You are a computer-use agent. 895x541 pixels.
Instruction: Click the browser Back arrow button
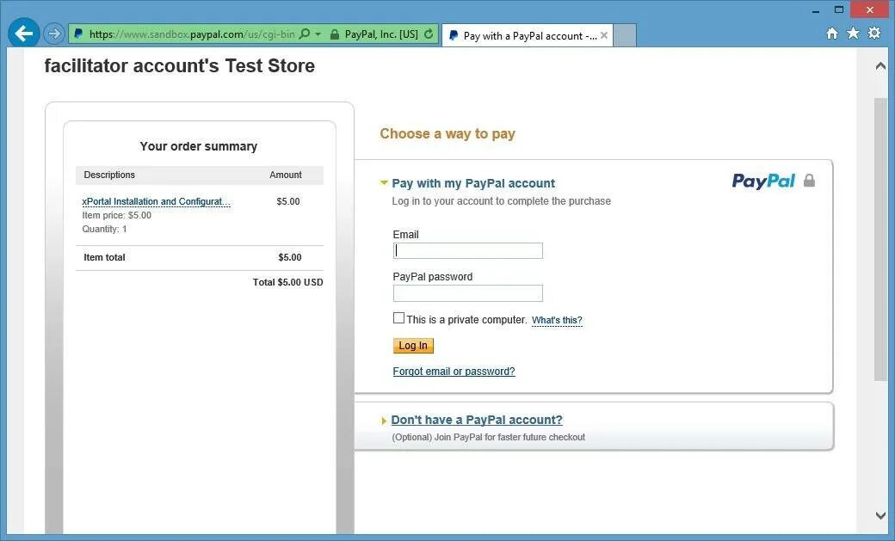24,34
